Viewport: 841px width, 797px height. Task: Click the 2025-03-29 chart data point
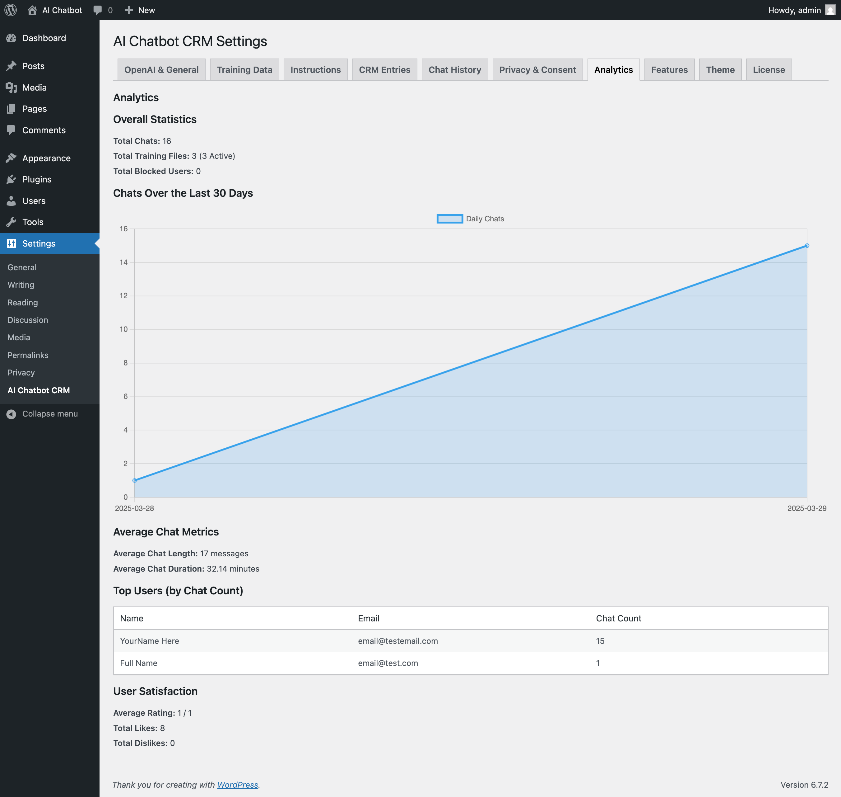(806, 246)
